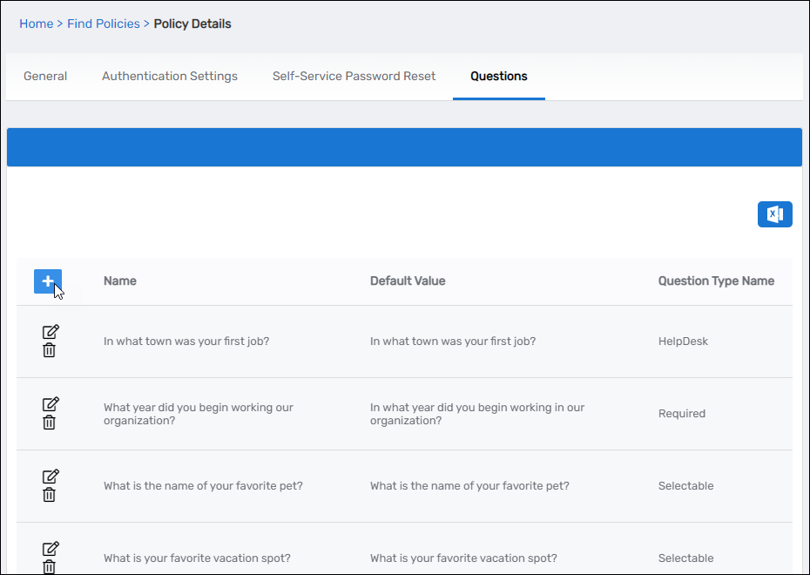Navigate to Find Policies breadcrumb

click(x=104, y=24)
